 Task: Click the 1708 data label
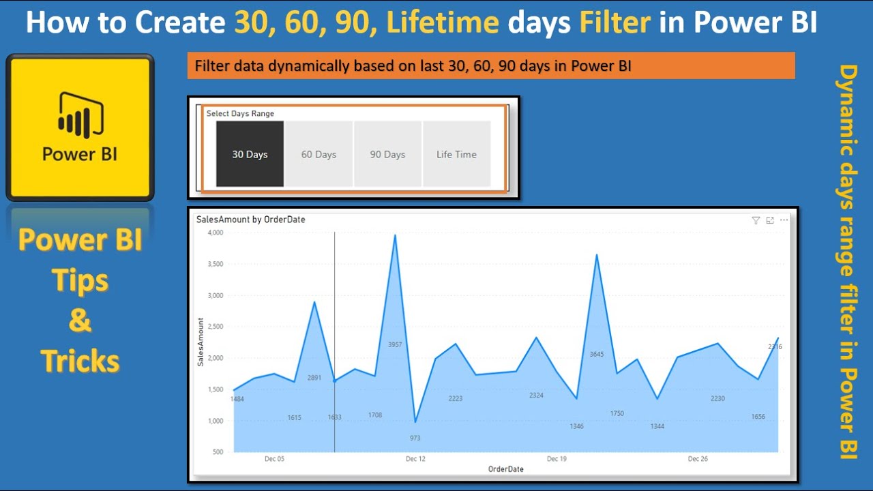point(375,415)
